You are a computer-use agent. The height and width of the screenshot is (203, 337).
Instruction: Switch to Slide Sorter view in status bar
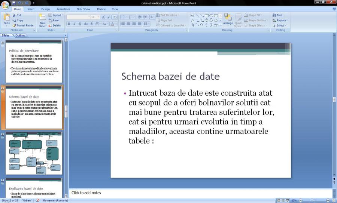pyautogui.click(x=283, y=201)
